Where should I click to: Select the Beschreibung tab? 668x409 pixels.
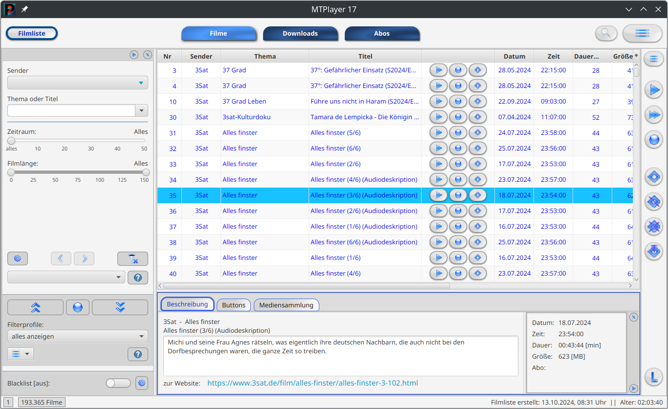pyautogui.click(x=187, y=304)
